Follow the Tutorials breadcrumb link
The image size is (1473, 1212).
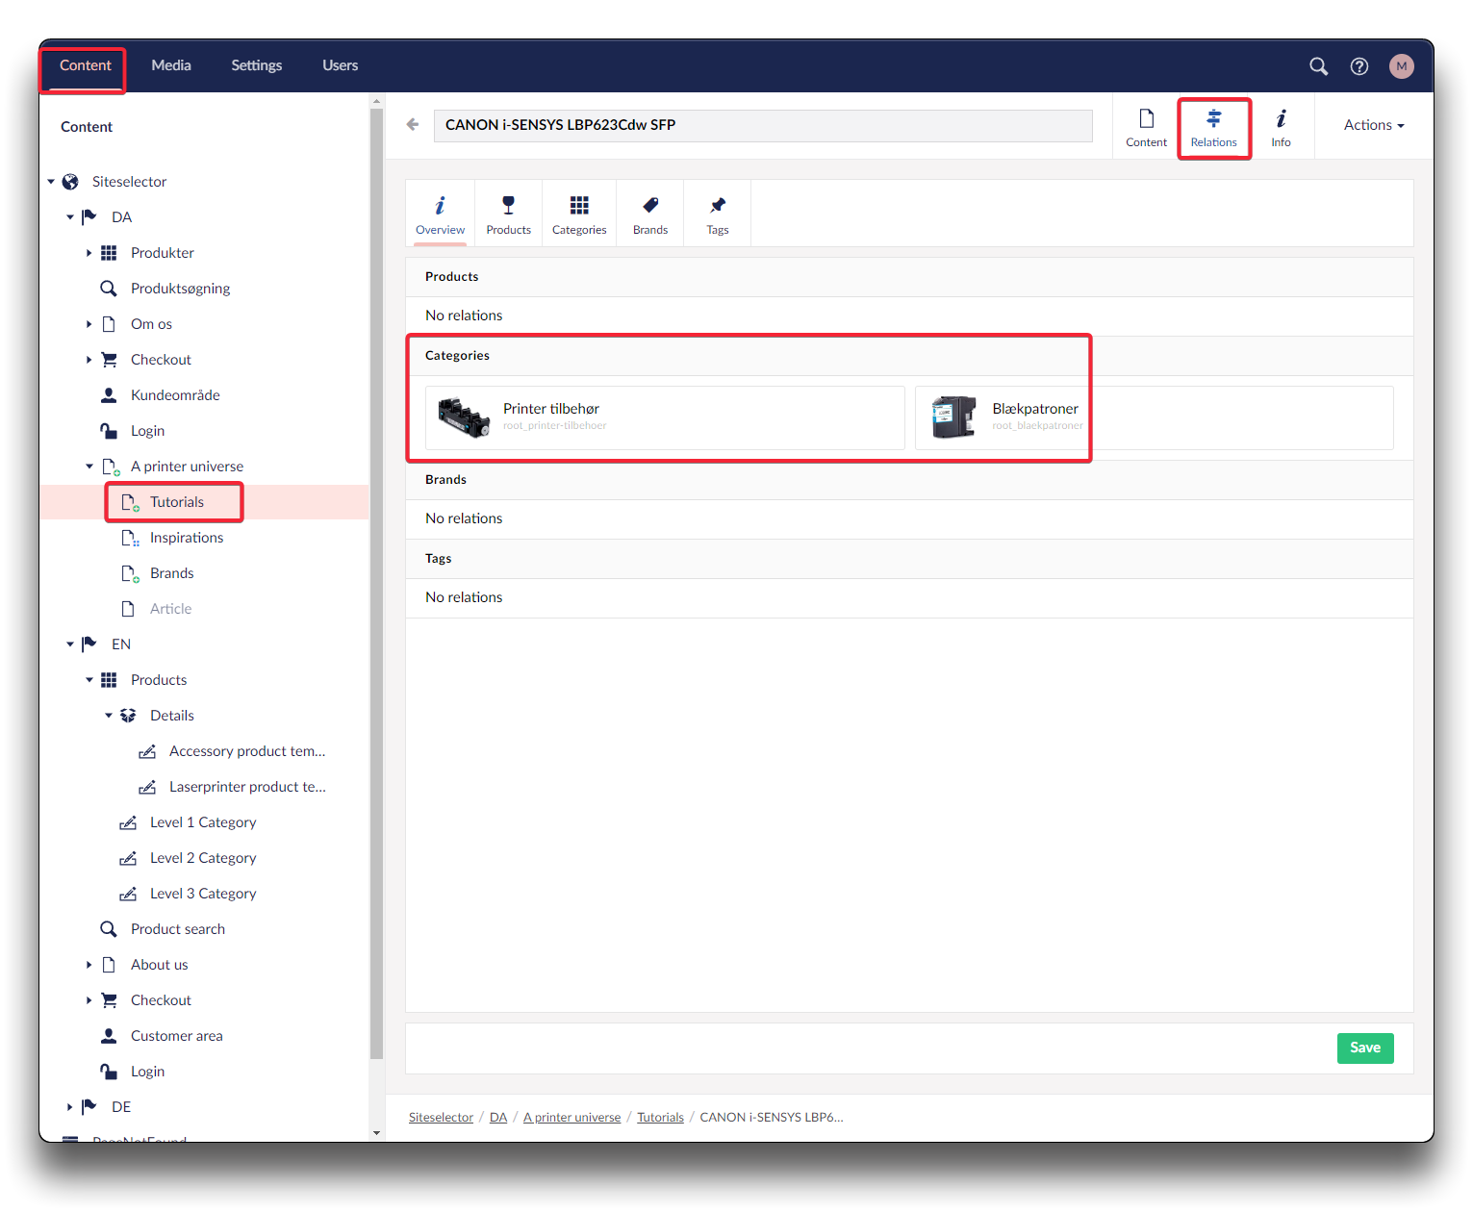(660, 1118)
